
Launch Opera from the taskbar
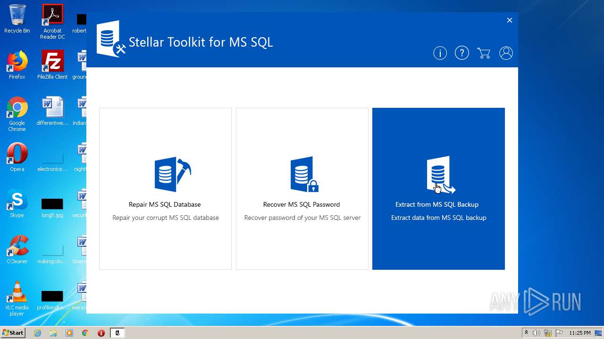101,333
